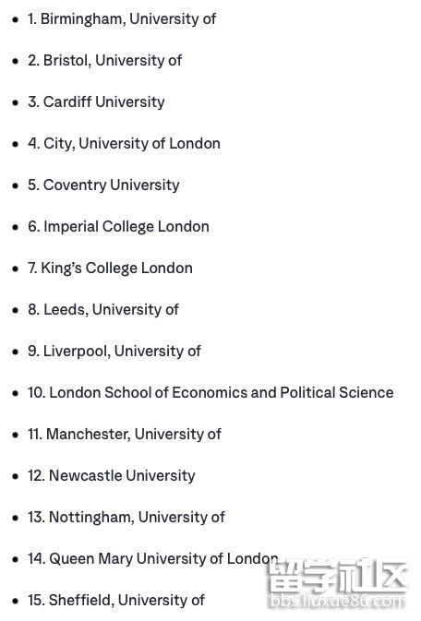Select Leeds, University of entry

[x=103, y=310]
